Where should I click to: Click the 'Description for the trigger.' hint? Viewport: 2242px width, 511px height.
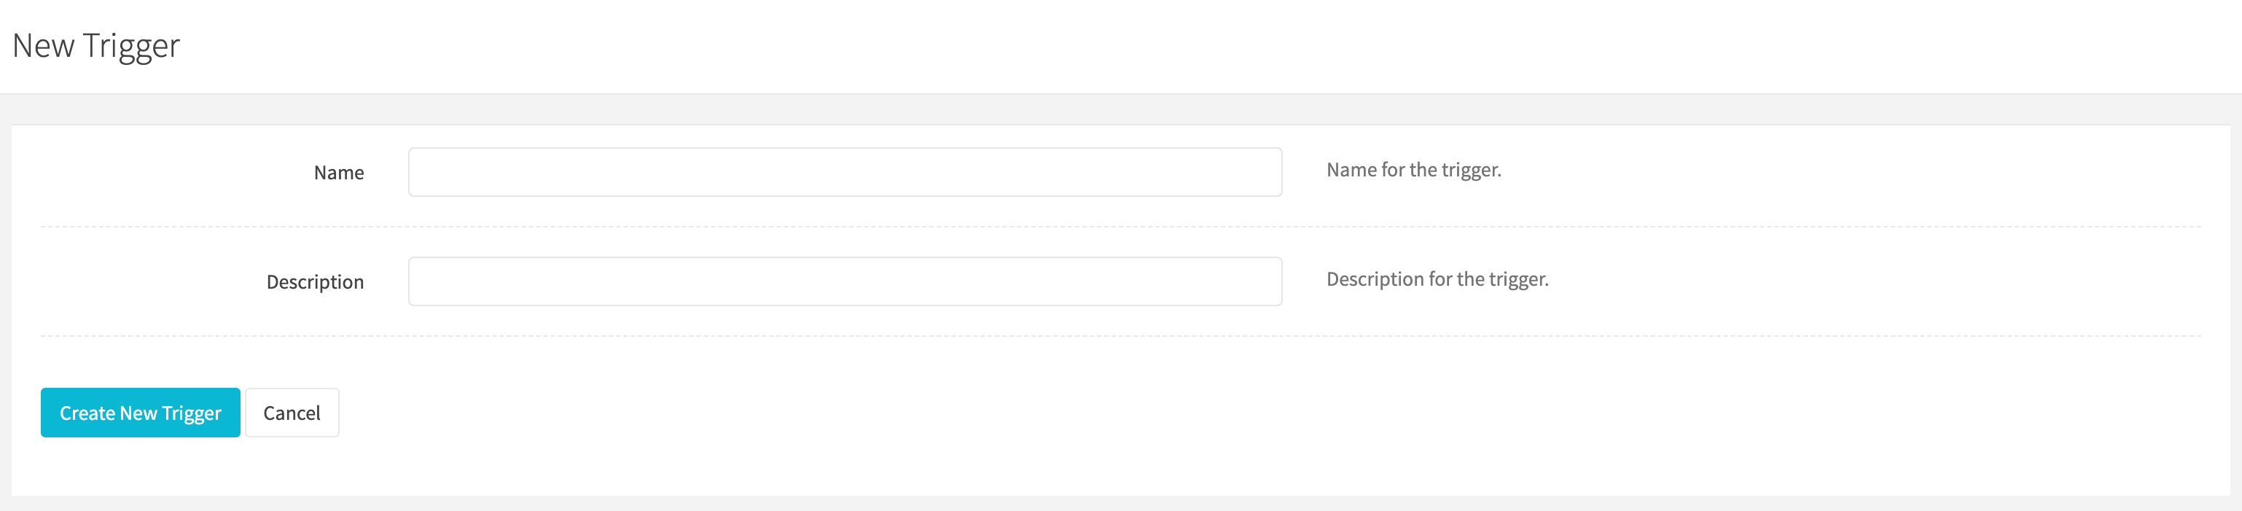pyautogui.click(x=1437, y=279)
